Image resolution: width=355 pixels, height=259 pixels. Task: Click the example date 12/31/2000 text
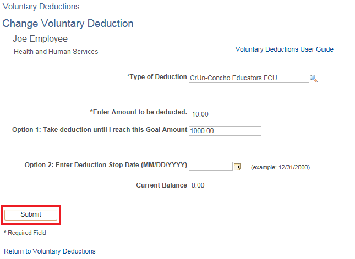pos(280,167)
